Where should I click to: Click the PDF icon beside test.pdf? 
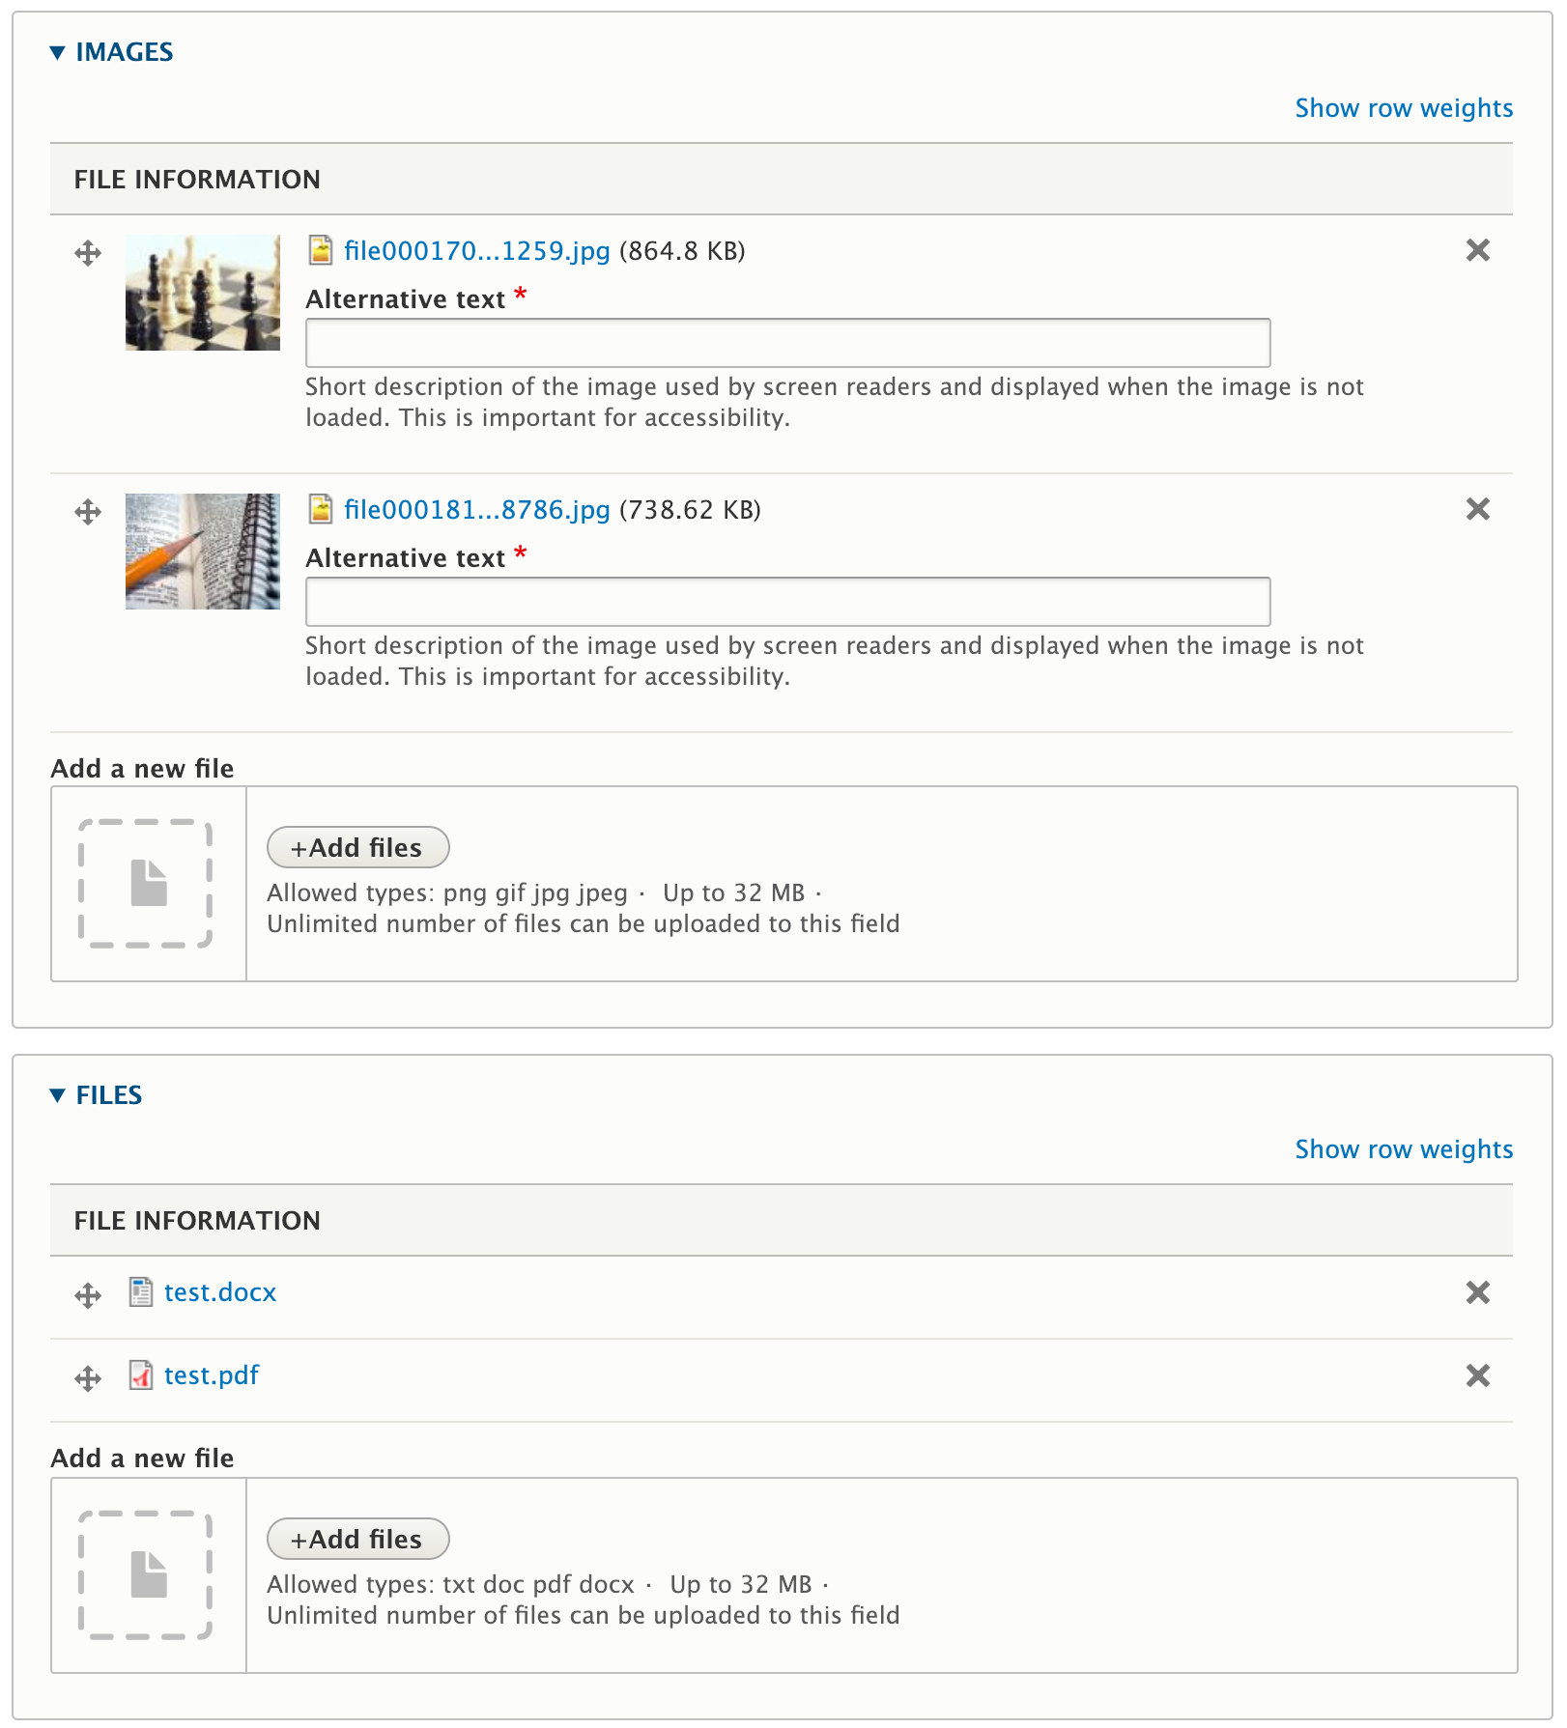pos(141,1374)
